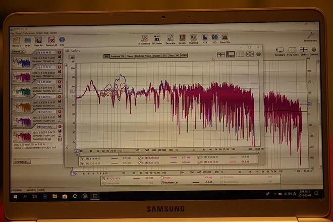Open the Overlays window controls gear

tap(258, 54)
